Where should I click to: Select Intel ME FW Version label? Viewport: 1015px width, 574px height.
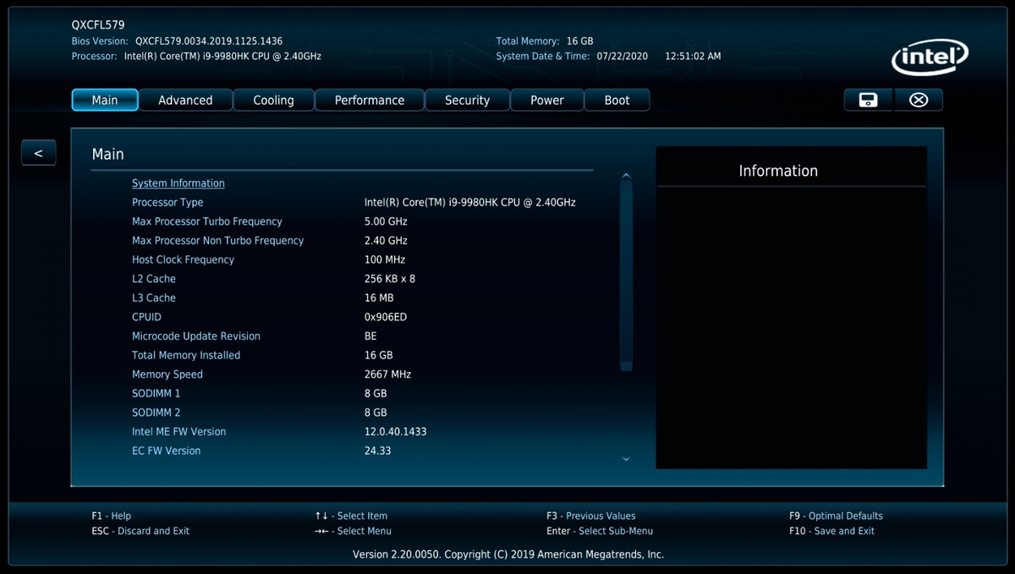tap(179, 432)
